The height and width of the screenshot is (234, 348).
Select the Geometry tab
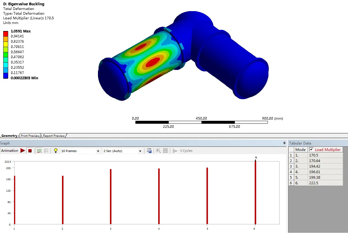click(9, 136)
